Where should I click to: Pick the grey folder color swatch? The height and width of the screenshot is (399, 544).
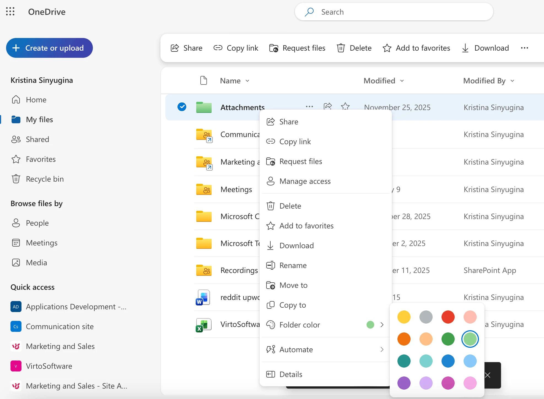[x=426, y=317]
